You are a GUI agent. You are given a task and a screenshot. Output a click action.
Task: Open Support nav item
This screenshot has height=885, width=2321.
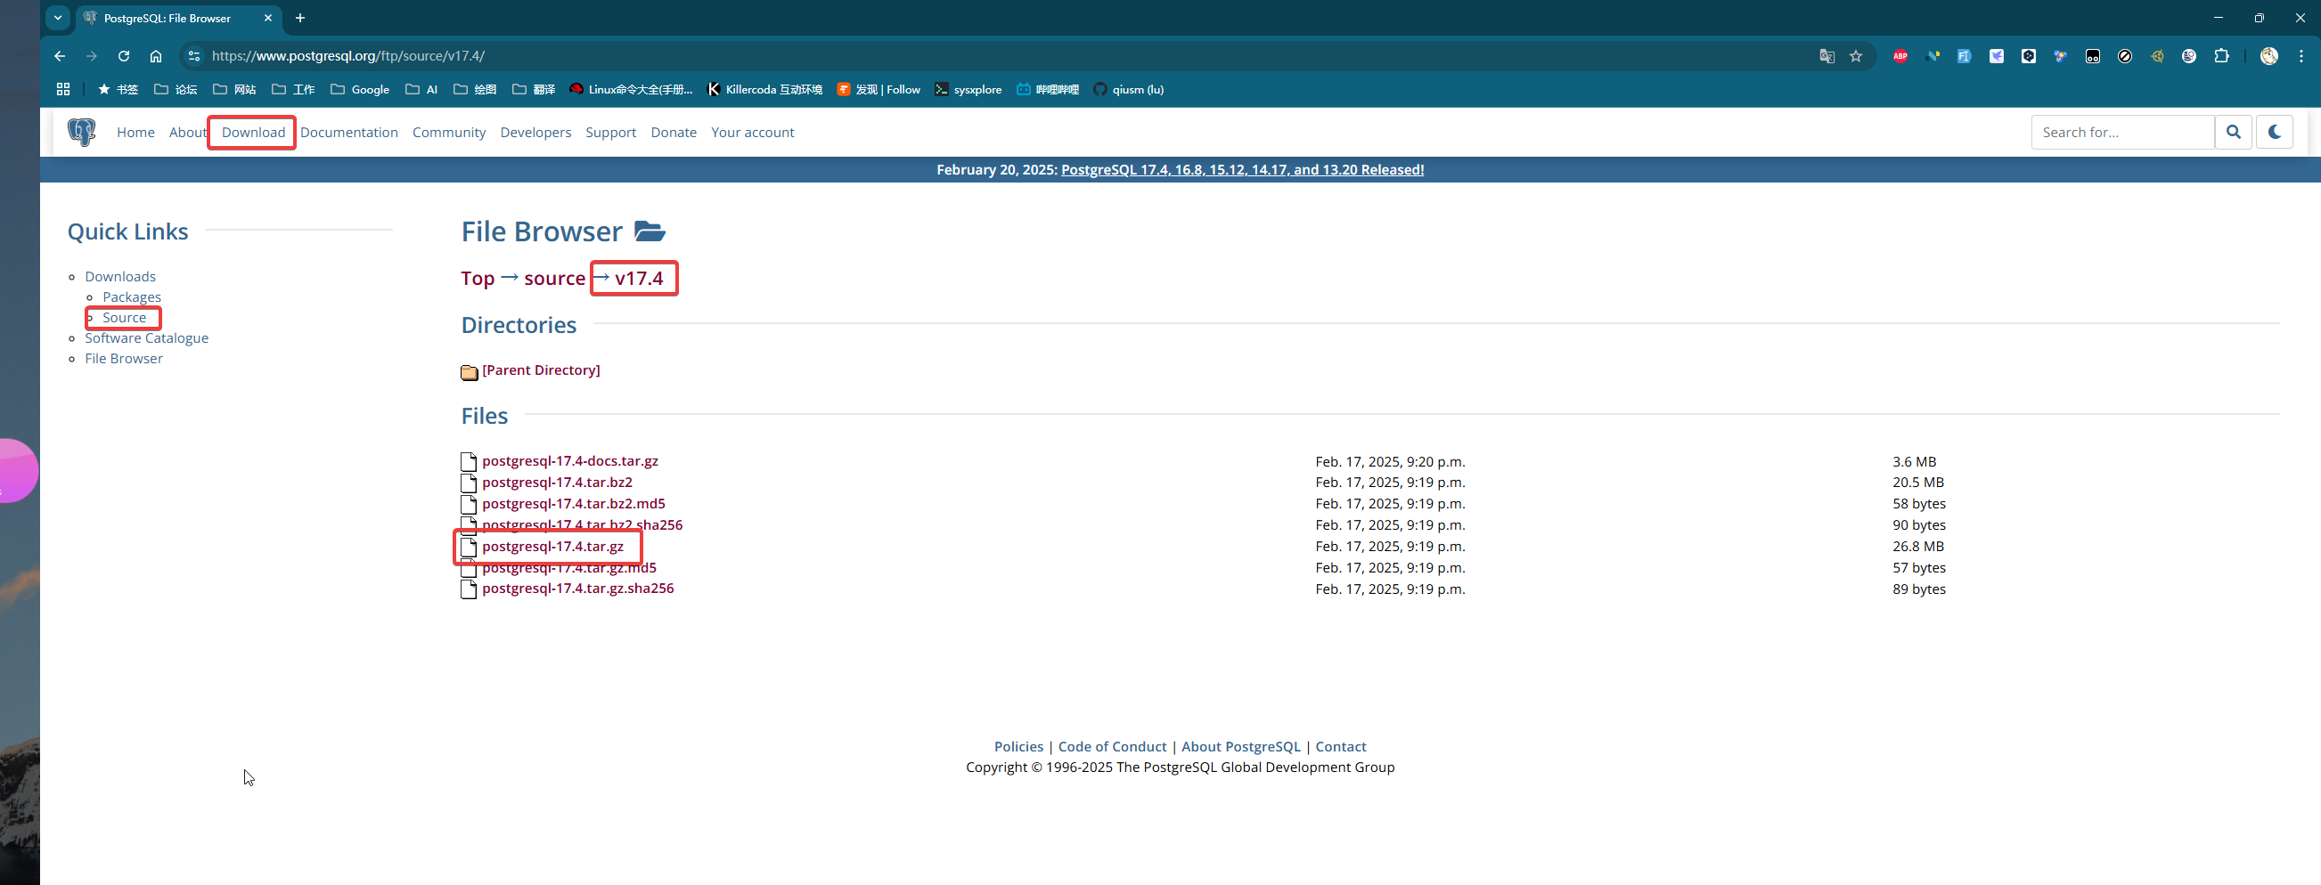pyautogui.click(x=610, y=133)
